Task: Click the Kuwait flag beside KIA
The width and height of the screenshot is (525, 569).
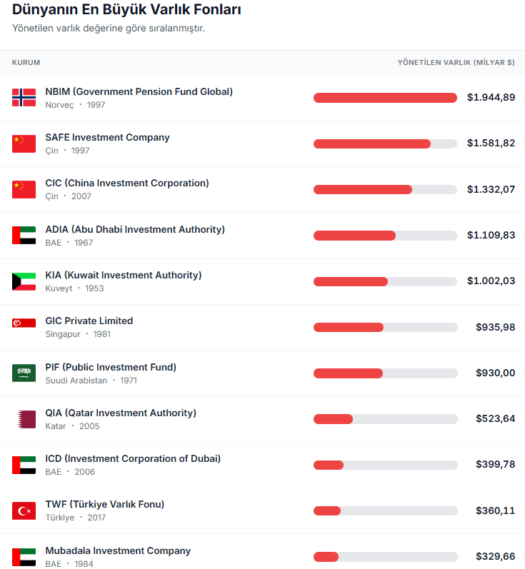Action: point(24,281)
